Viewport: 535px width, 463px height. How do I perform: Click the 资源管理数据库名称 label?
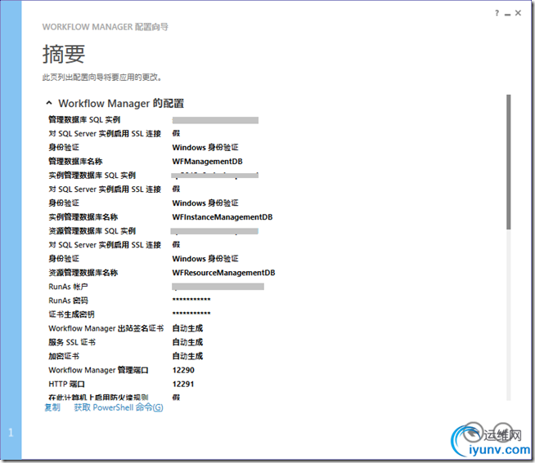click(83, 273)
